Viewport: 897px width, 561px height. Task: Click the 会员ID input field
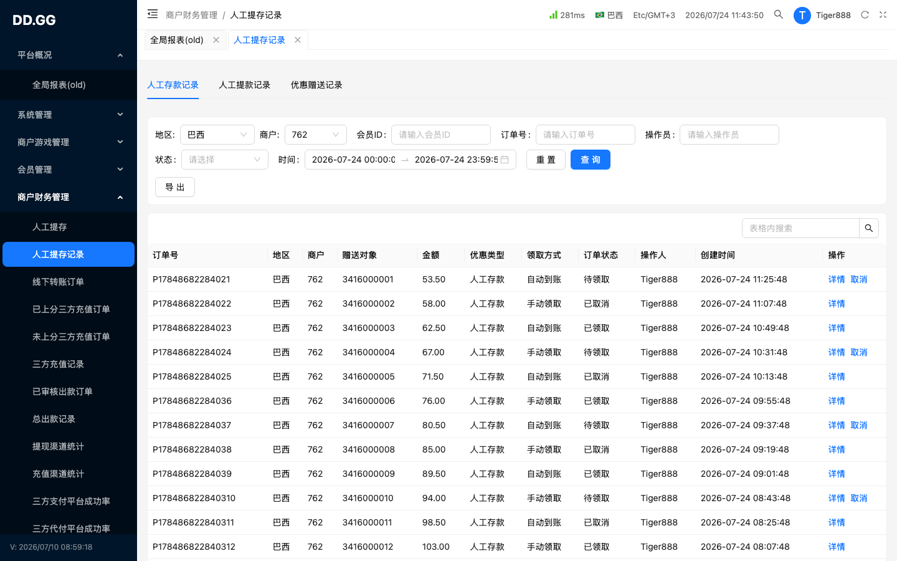[441, 135]
